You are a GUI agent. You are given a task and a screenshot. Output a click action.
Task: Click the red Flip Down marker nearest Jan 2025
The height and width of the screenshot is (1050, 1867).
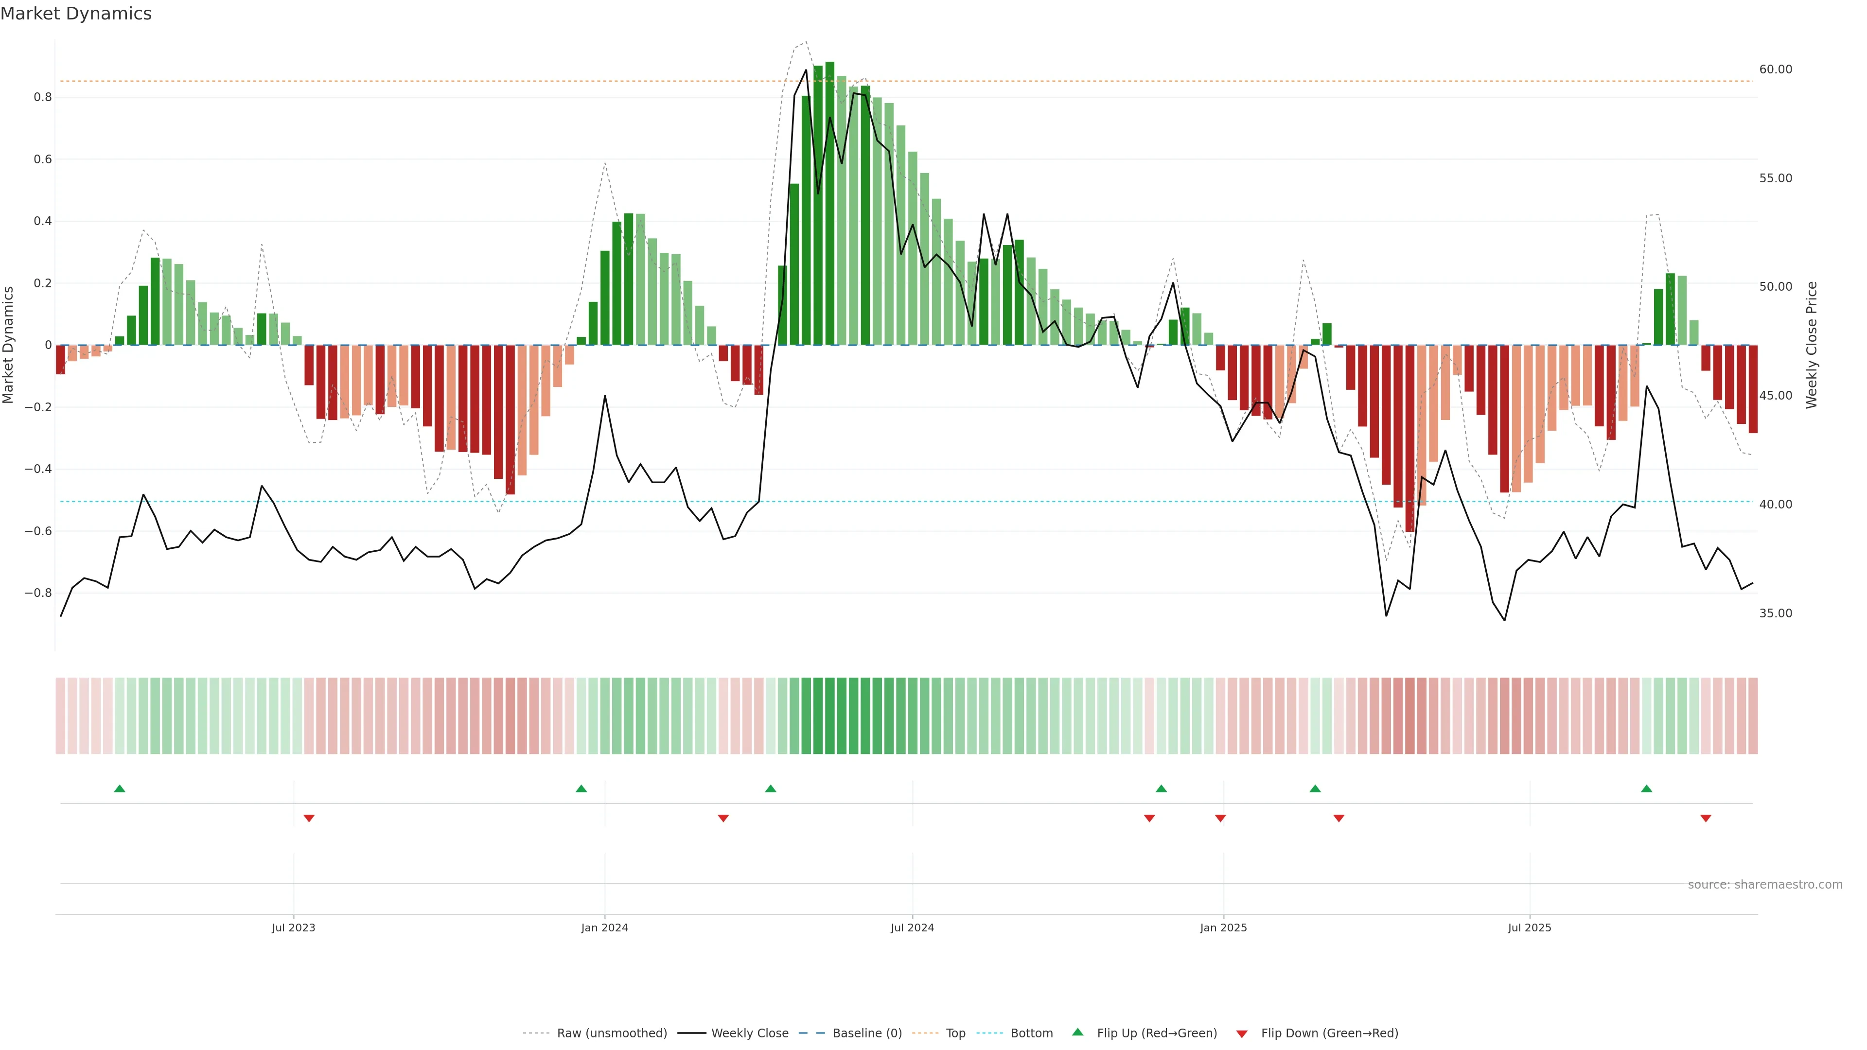[1220, 818]
